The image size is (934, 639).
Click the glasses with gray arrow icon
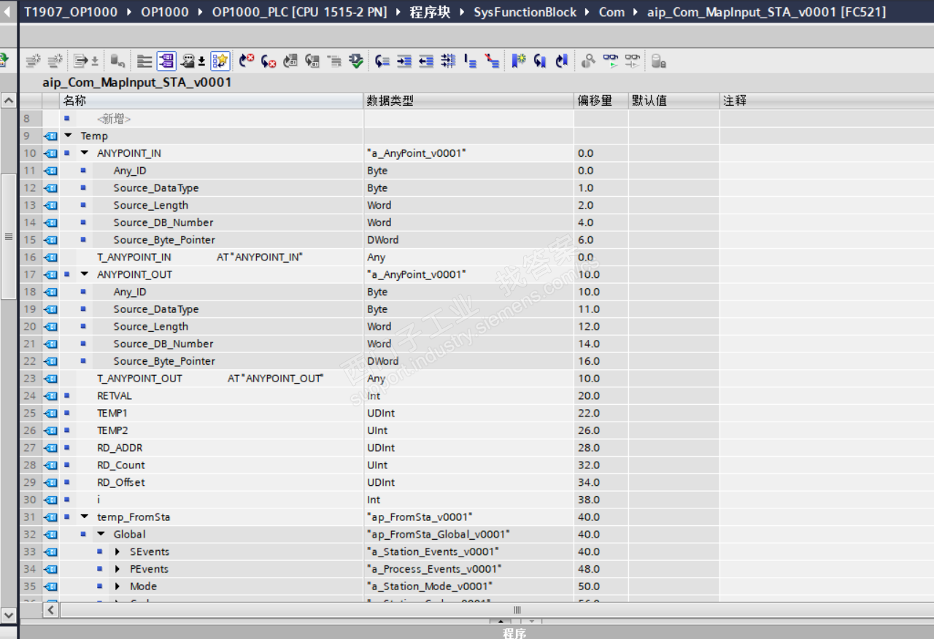click(632, 61)
